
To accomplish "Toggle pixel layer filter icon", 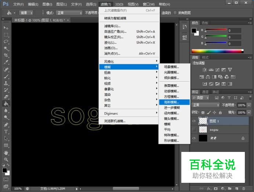I will click(217, 98).
